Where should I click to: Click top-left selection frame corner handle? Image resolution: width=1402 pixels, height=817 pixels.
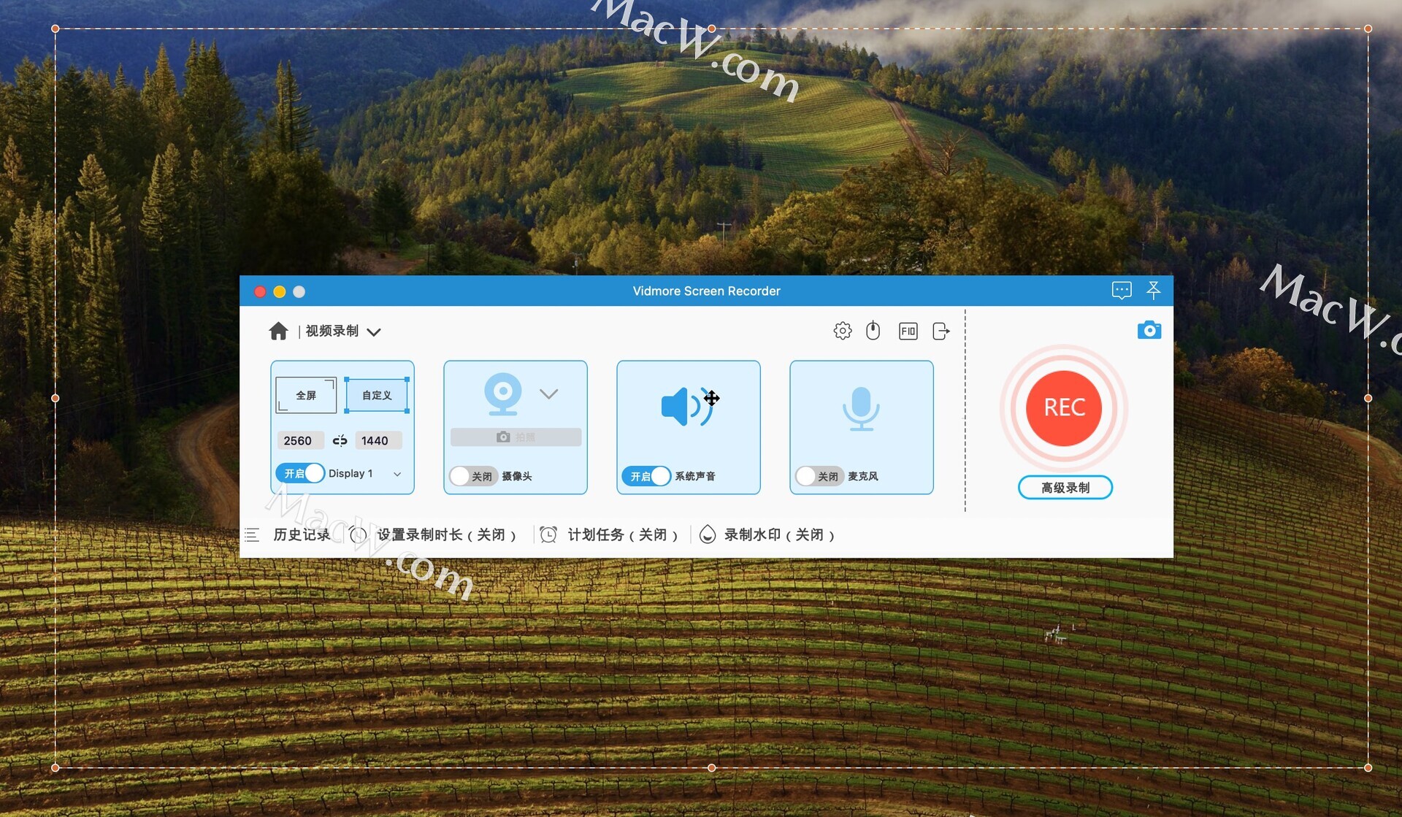point(55,28)
